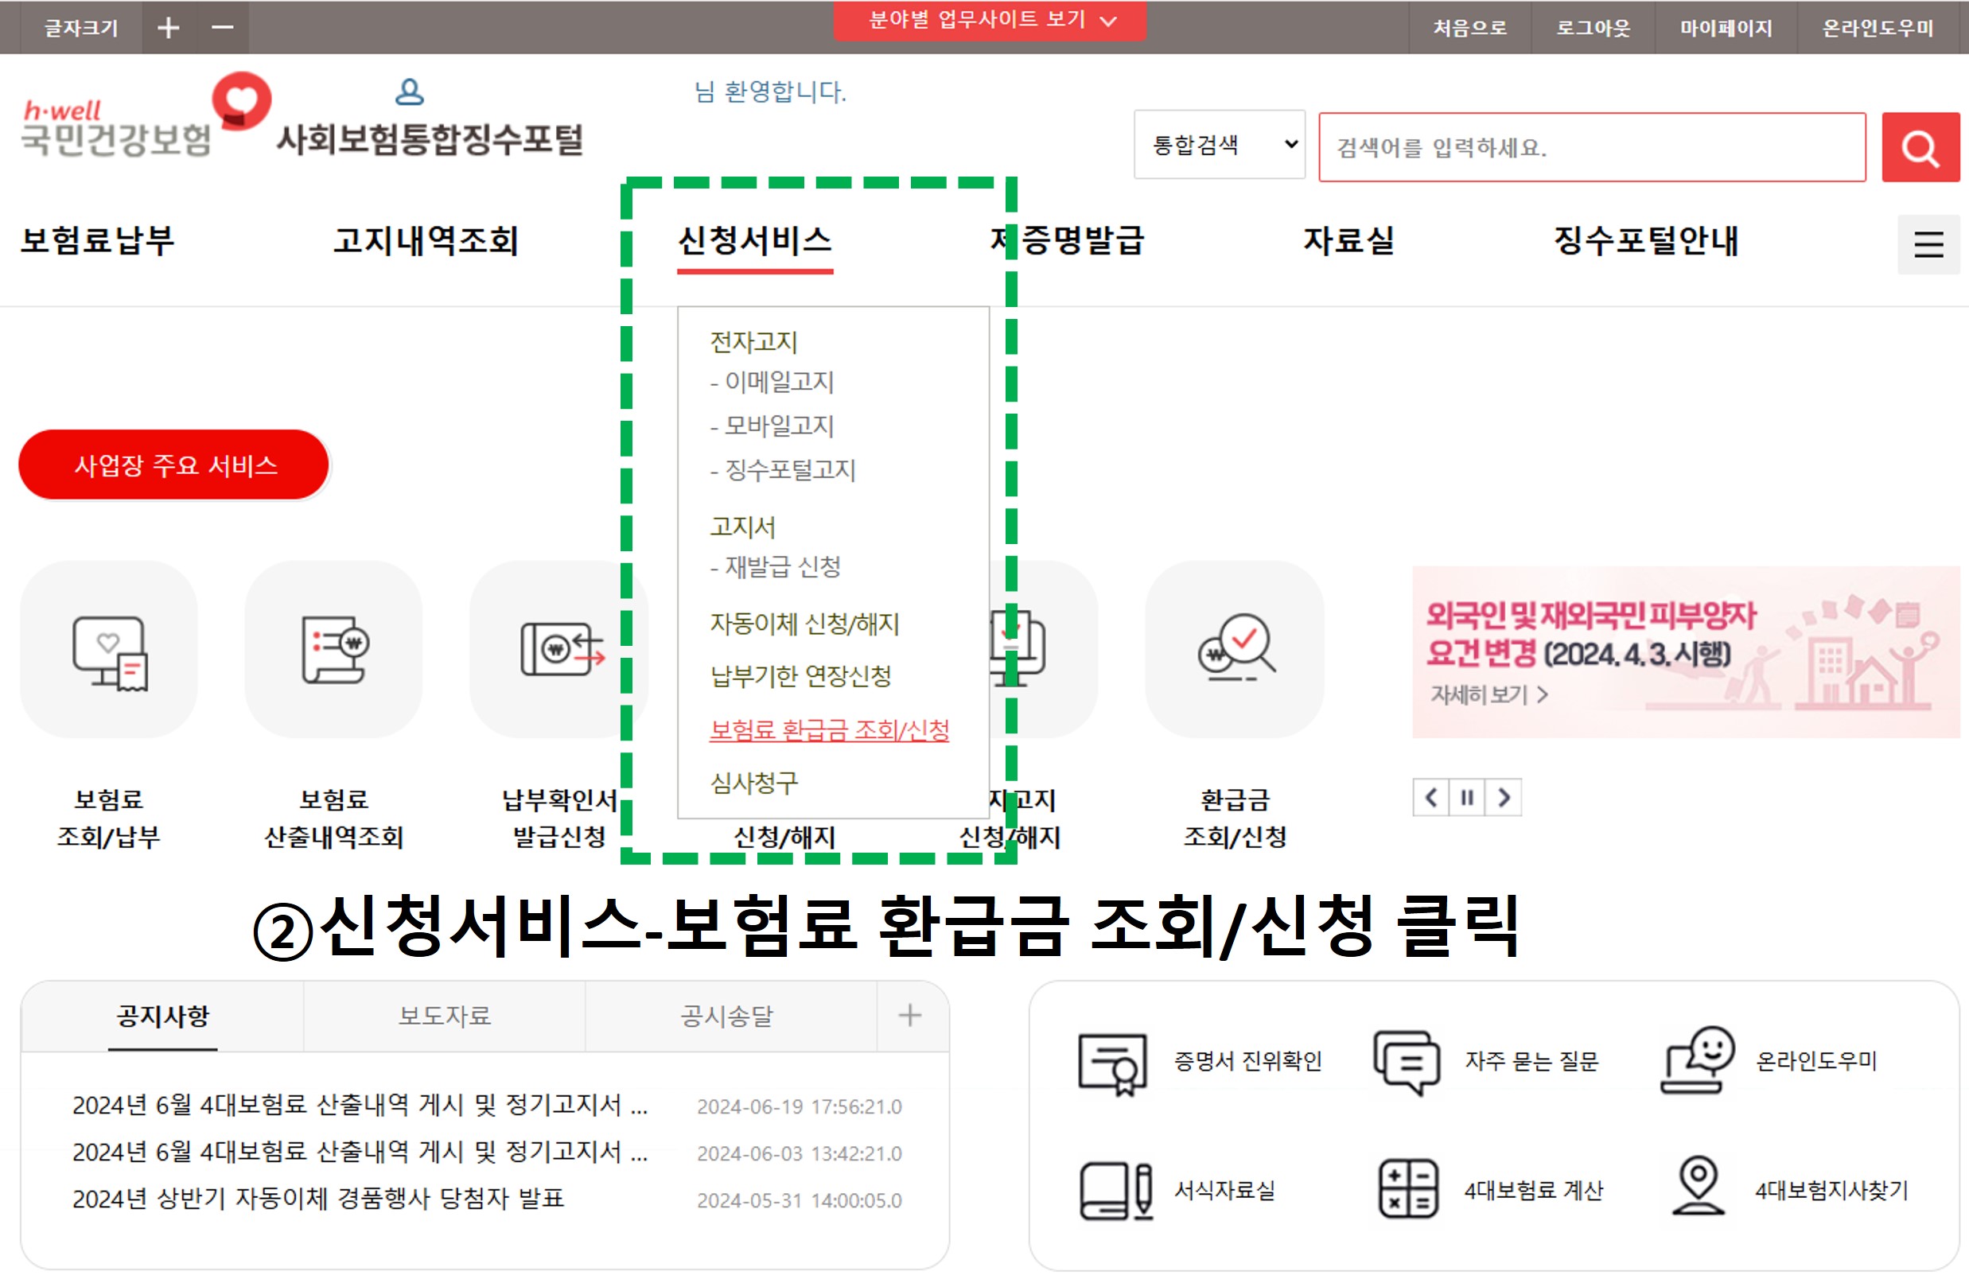Open 4대보험지사찾기 location pin icon

point(1697,1186)
